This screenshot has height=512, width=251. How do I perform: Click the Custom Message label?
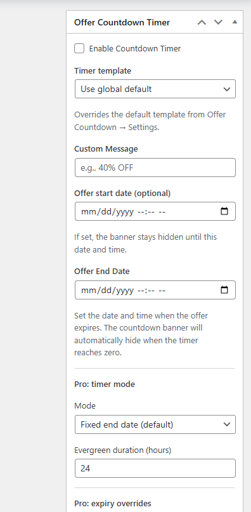pyautogui.click(x=106, y=149)
